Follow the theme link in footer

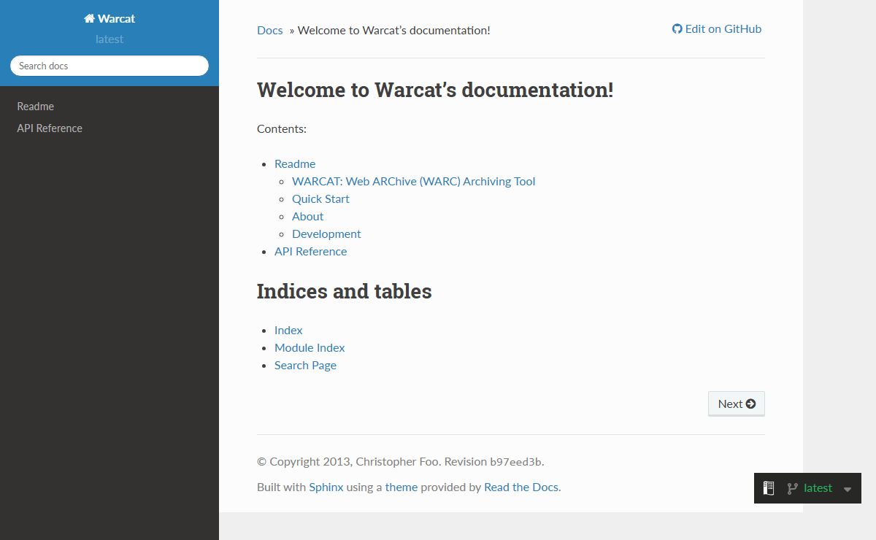coord(401,487)
